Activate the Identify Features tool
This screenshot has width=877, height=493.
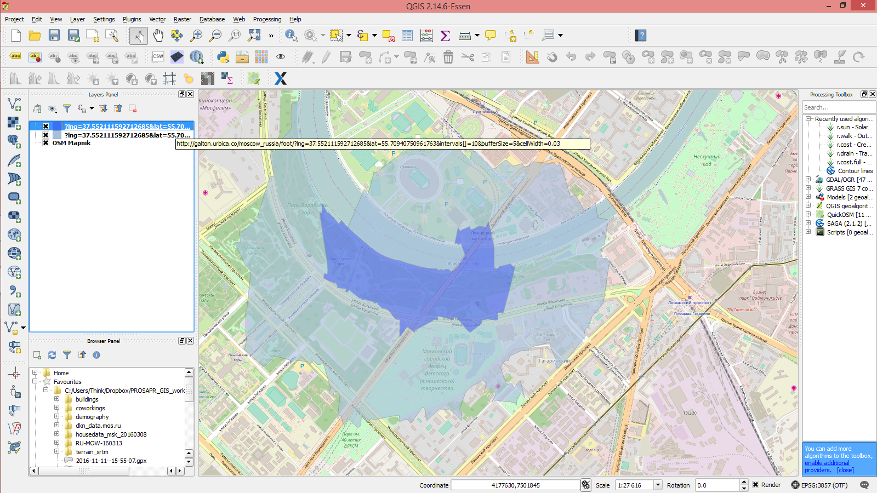[291, 36]
